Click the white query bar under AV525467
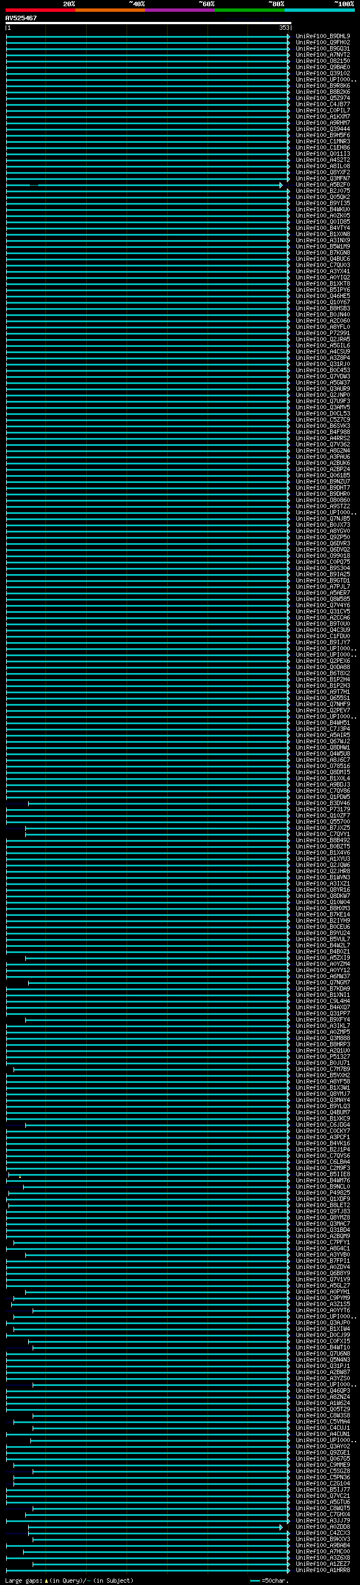This screenshot has height=1585, width=360. pyautogui.click(x=148, y=22)
